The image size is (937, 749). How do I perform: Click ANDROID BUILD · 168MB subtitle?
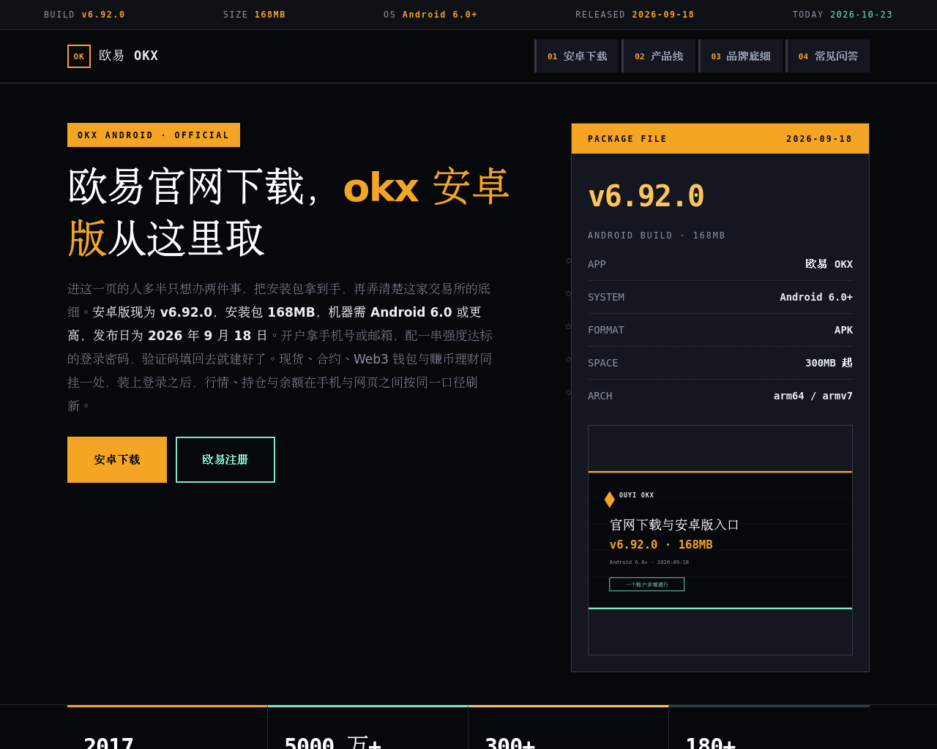657,236
